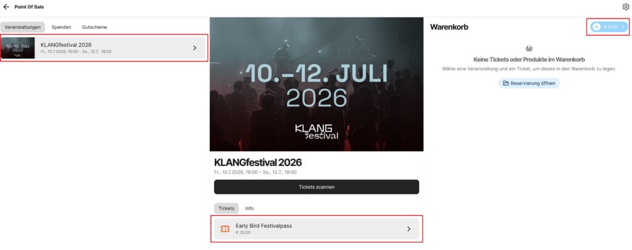
Task: Click the orange ticket icon for Early Bird
Action: (225, 229)
